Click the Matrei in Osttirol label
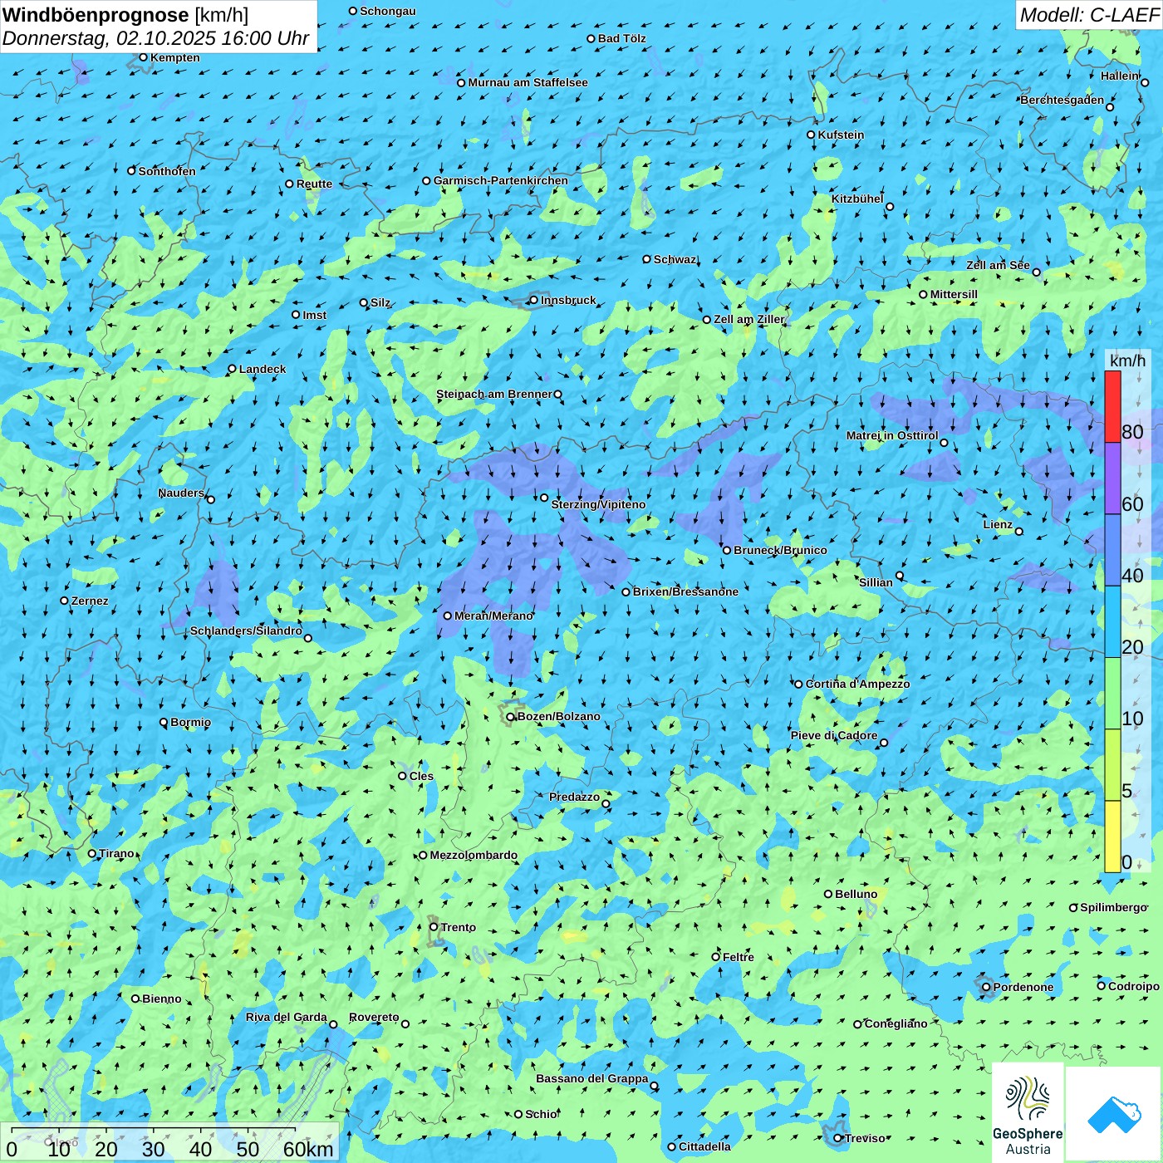Screen dimensions: 1163x1163 [892, 435]
